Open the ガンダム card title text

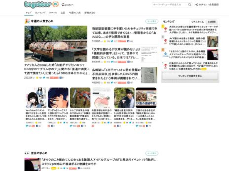click(x=58, y=115)
